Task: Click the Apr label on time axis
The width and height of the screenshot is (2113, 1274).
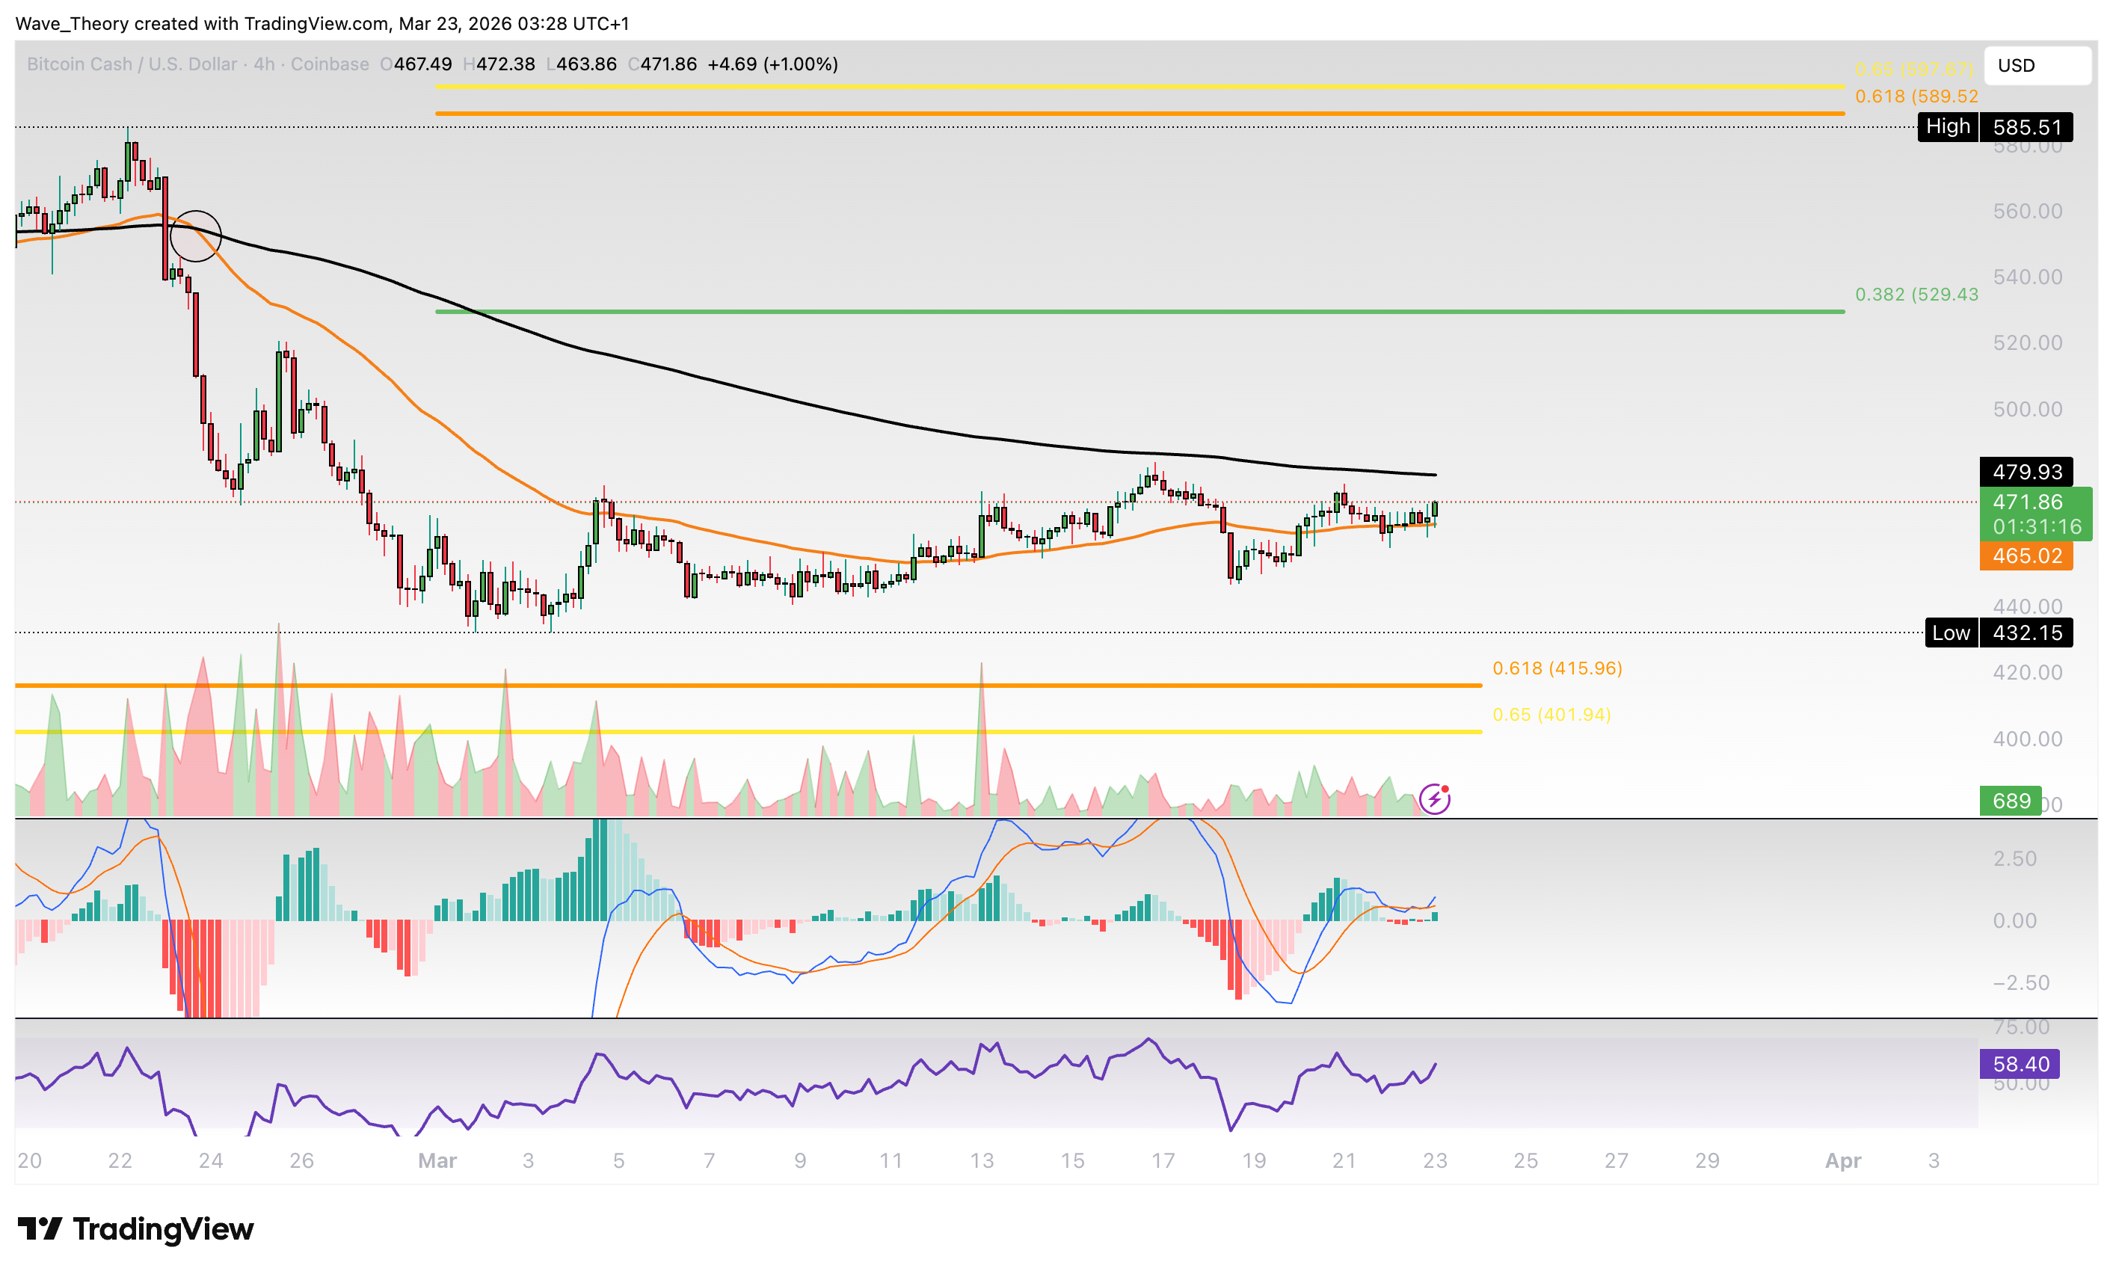Action: 1843,1160
